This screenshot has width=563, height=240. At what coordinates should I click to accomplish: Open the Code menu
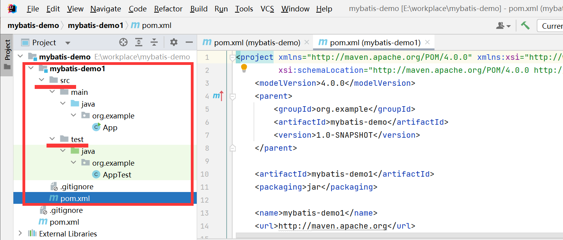(x=138, y=9)
